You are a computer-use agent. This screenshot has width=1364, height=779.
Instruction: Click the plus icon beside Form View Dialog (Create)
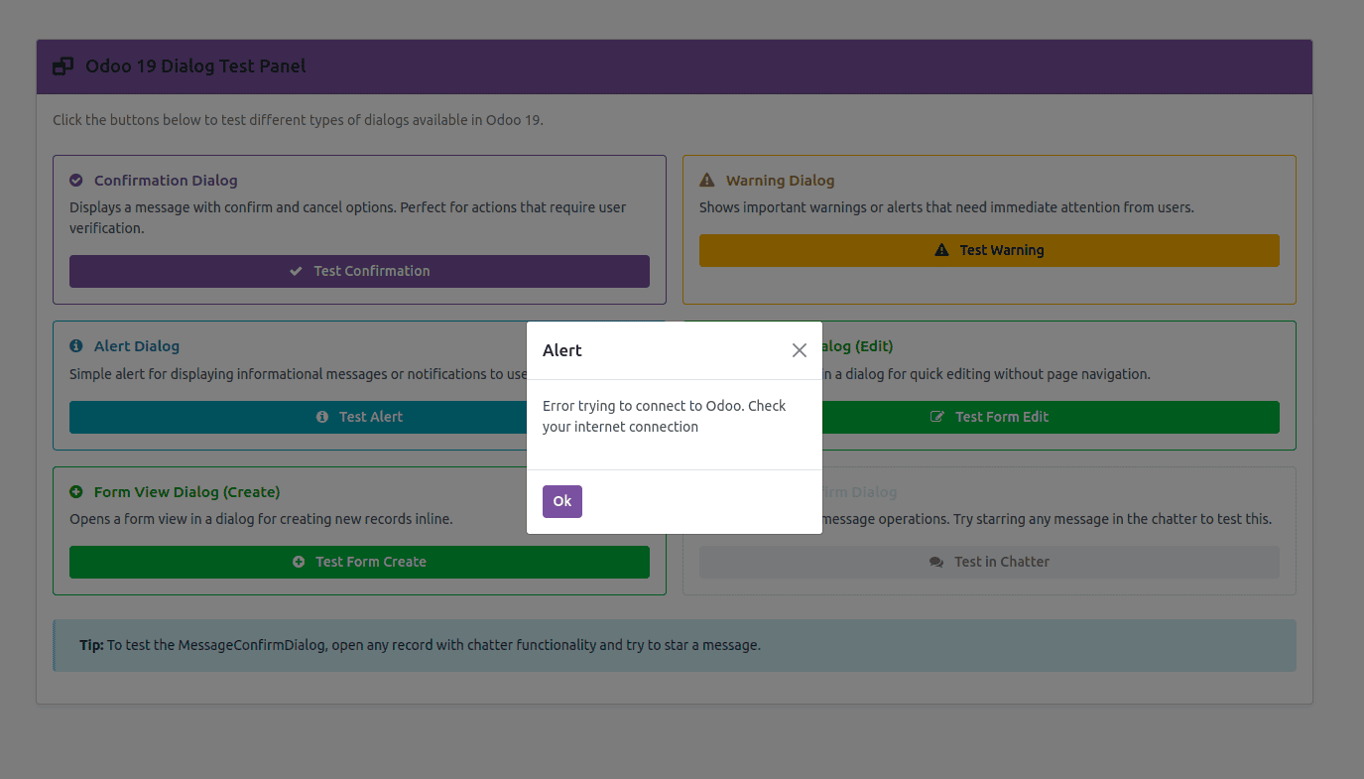pyautogui.click(x=75, y=491)
